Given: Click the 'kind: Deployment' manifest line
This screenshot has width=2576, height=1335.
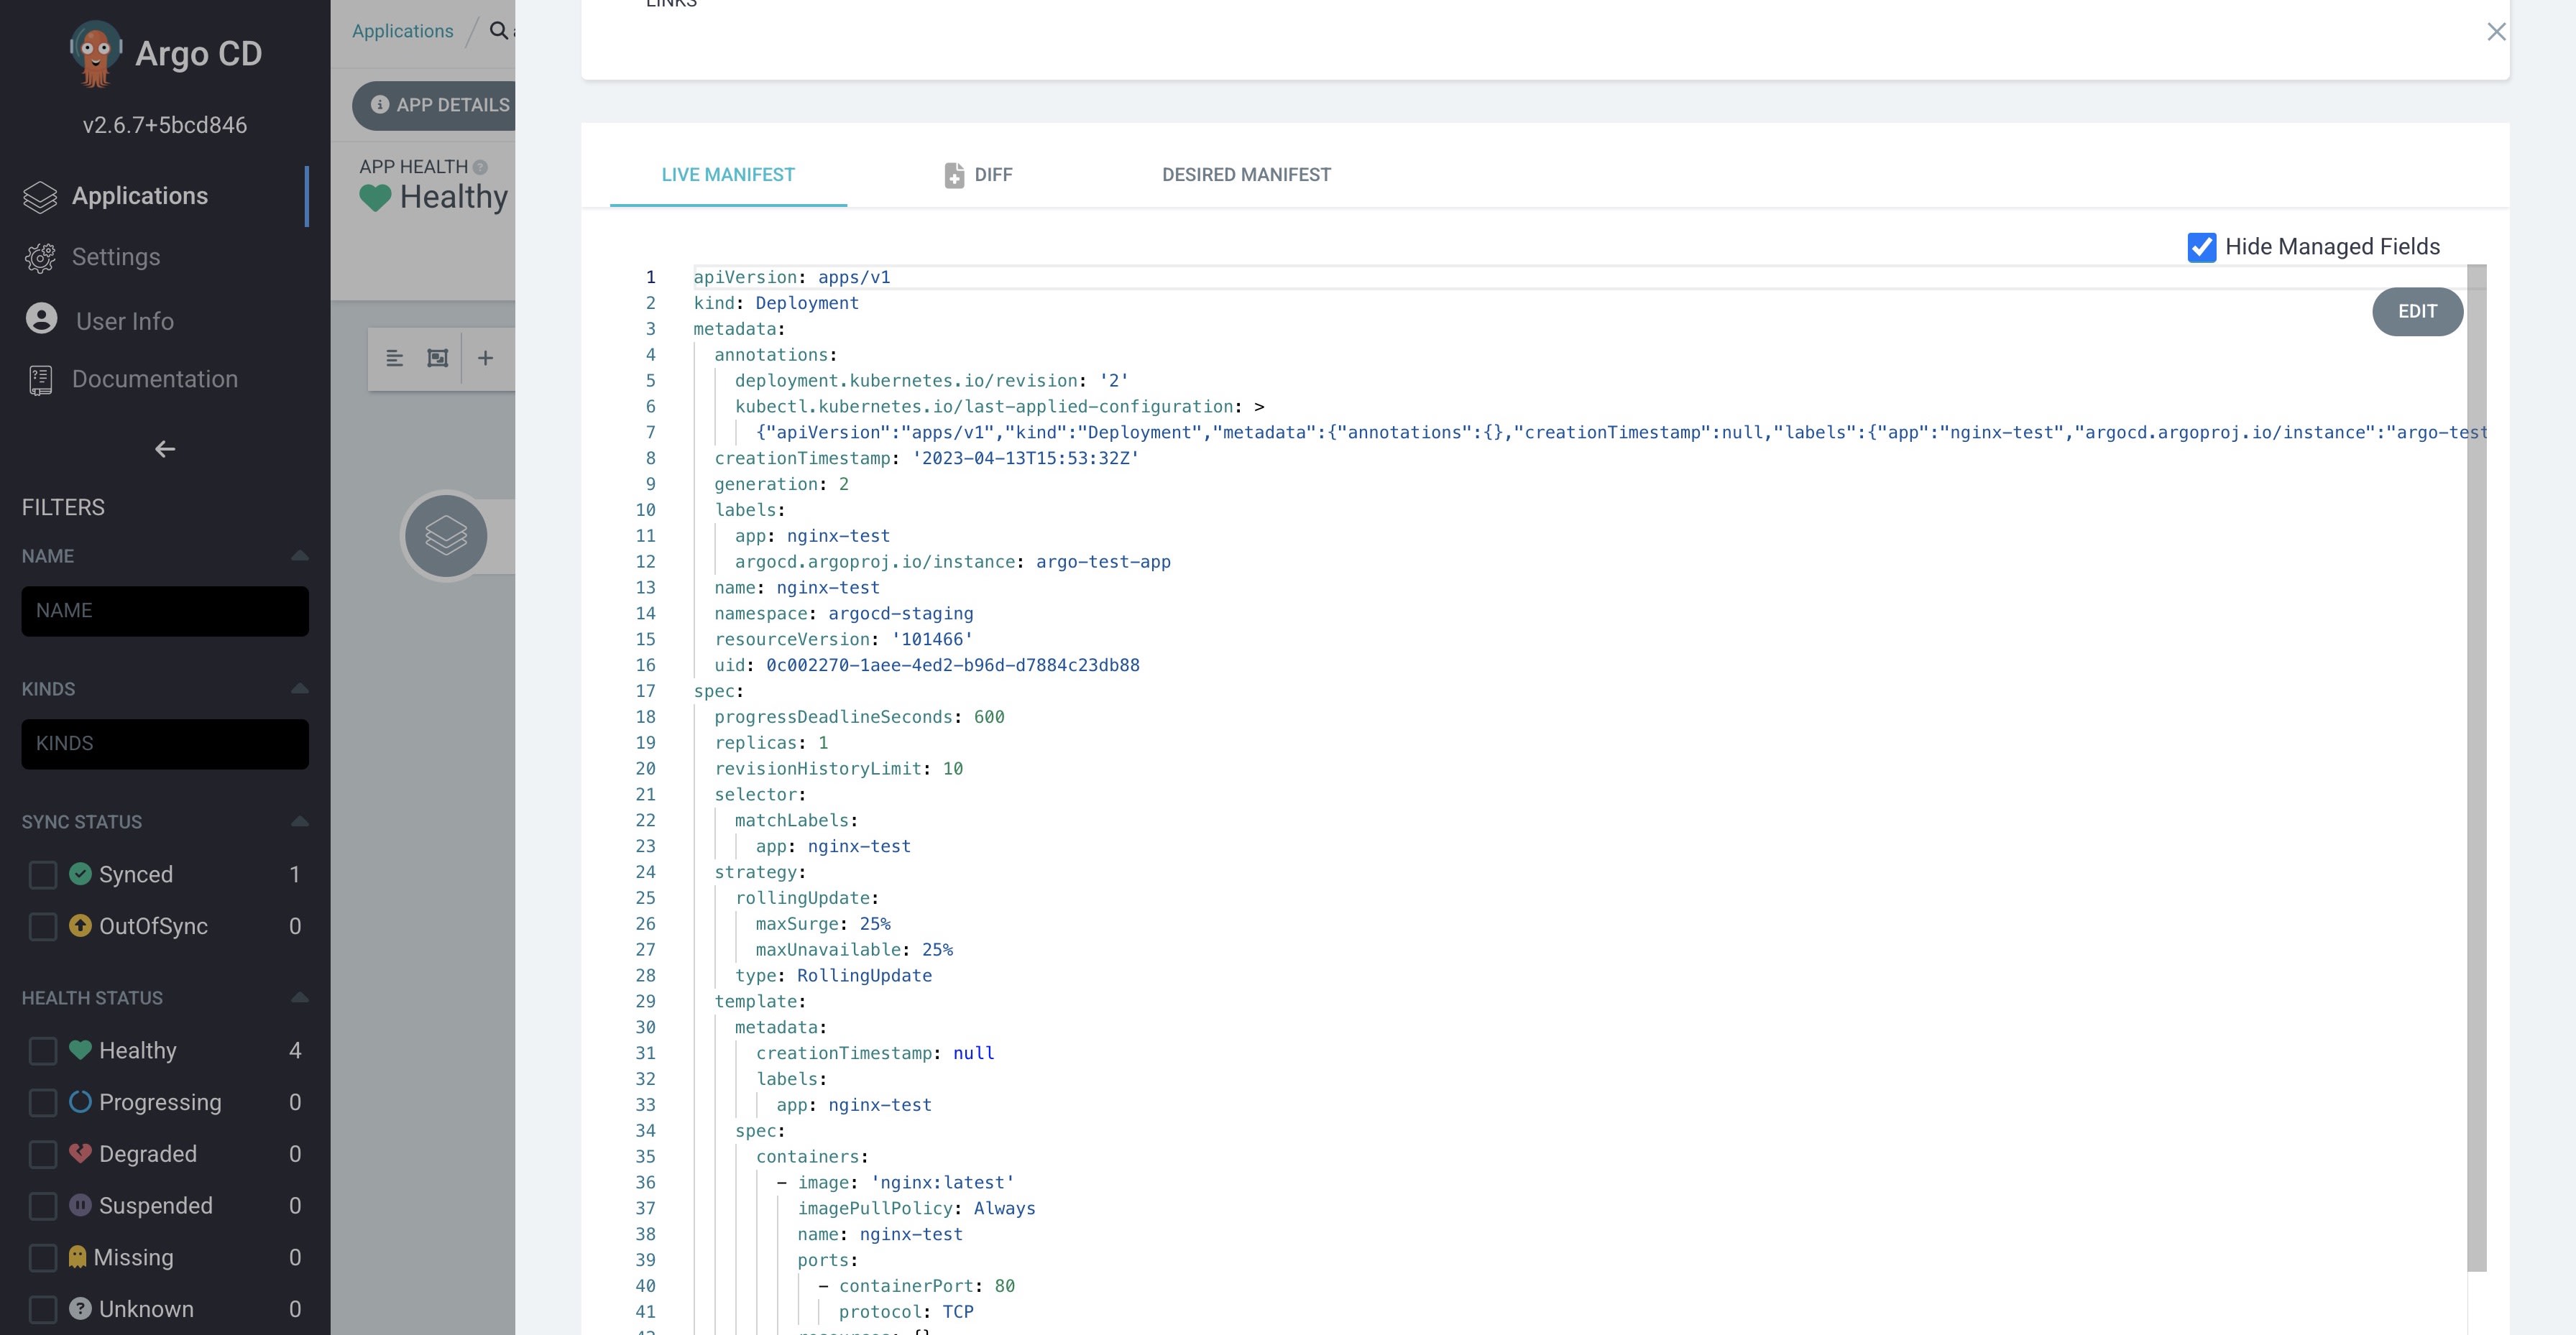Looking at the screenshot, I should click(776, 303).
